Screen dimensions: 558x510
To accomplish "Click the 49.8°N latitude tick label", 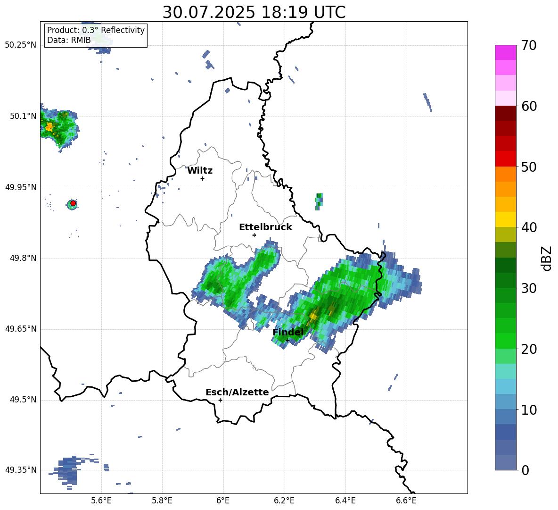I will pyautogui.click(x=23, y=258).
